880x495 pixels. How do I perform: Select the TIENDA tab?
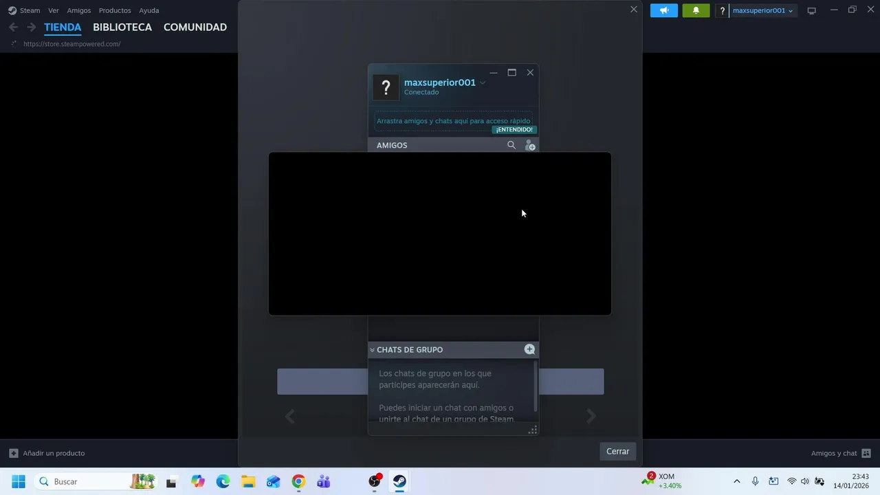(x=63, y=27)
